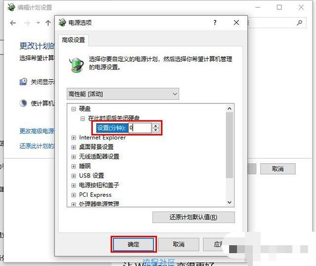Expand the Internet Explorer node
This screenshot has width=316, height=266.
[x=74, y=138]
